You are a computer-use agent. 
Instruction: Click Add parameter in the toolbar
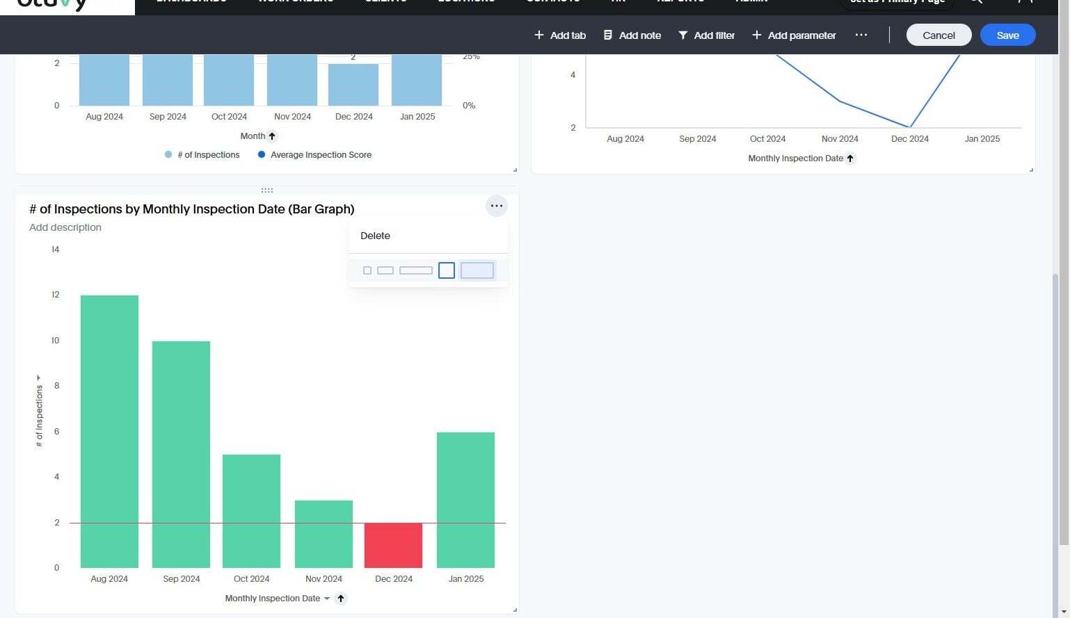tap(794, 35)
